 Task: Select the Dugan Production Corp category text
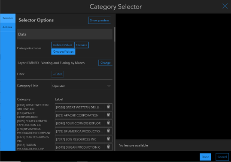[x=30, y=147]
